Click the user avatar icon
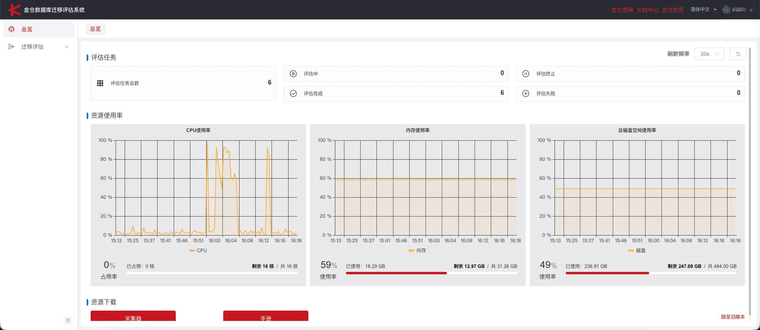The width and height of the screenshot is (760, 330). point(726,9)
